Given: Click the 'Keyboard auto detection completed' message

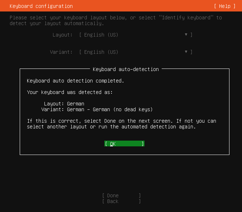Looking at the screenshot, I should point(75,81).
